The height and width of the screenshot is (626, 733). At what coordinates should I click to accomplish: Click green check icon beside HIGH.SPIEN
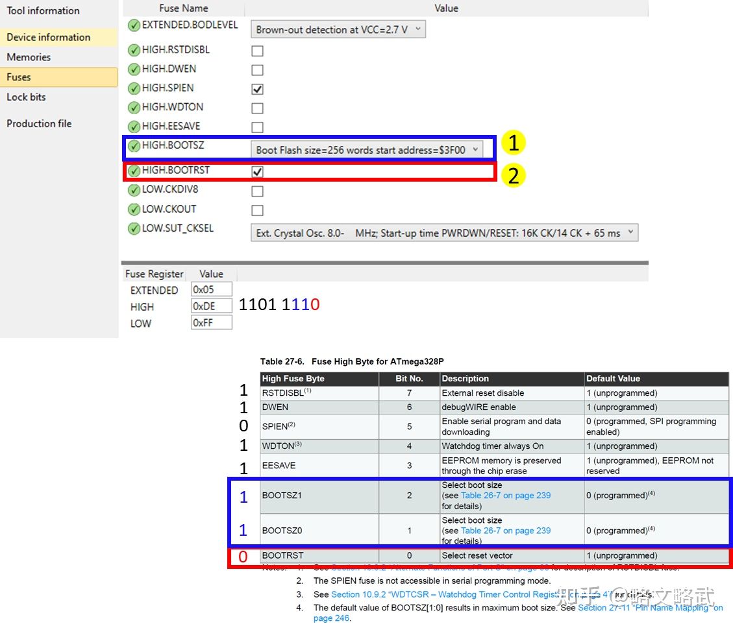tap(134, 88)
